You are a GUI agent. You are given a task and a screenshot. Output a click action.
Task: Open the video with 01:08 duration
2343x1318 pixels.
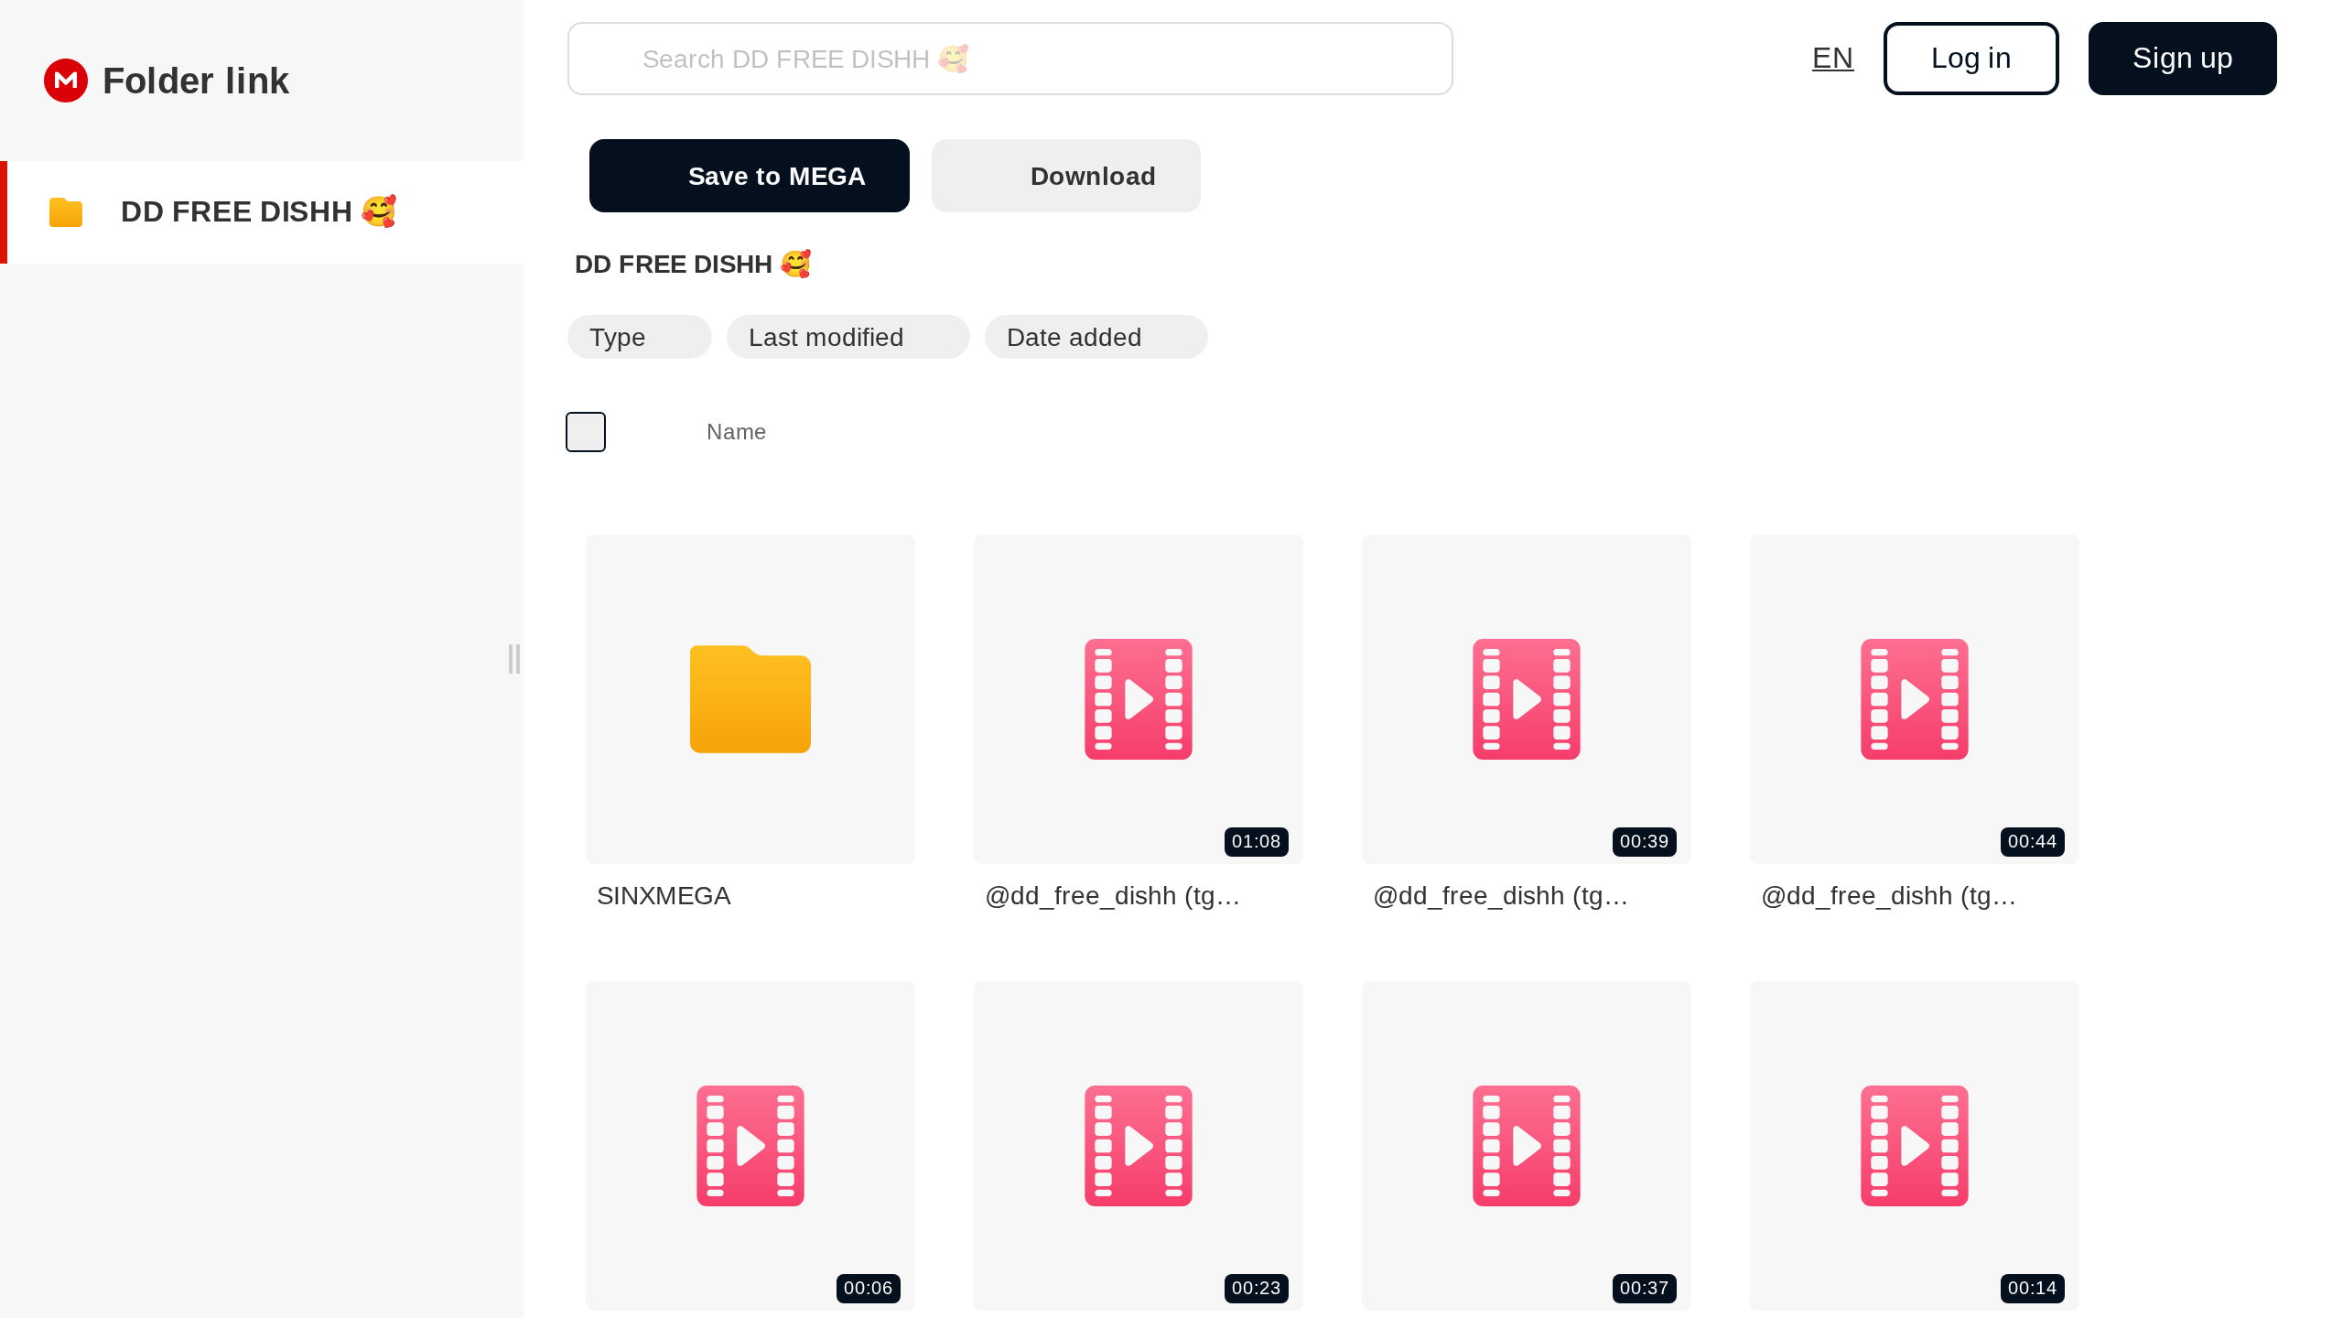click(x=1138, y=699)
